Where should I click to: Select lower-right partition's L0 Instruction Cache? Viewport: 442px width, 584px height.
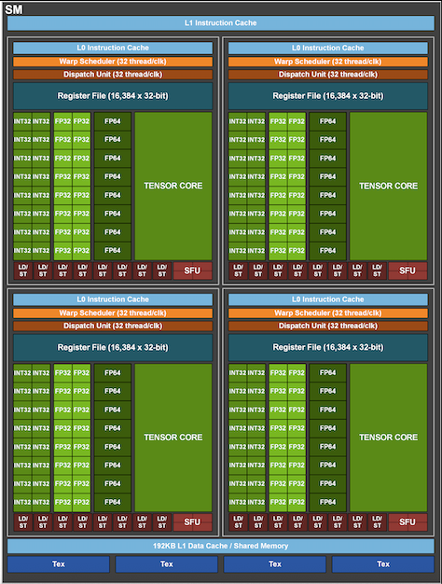(x=328, y=299)
